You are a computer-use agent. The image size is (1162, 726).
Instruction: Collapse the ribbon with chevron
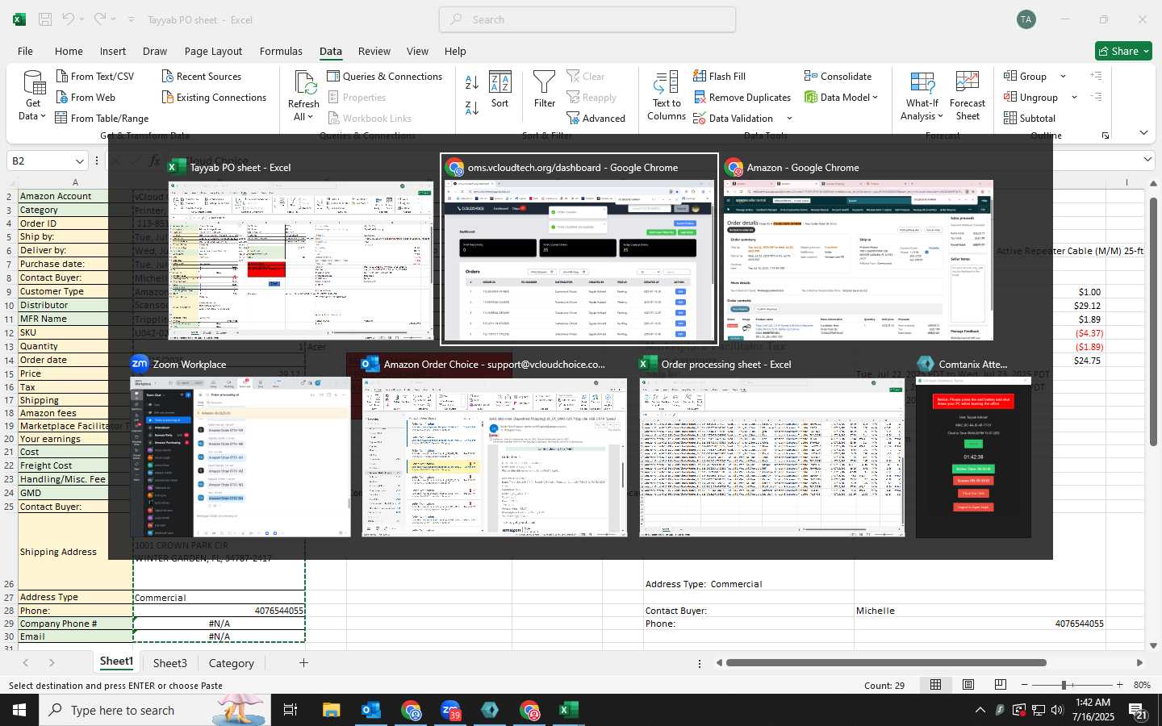coord(1143,132)
